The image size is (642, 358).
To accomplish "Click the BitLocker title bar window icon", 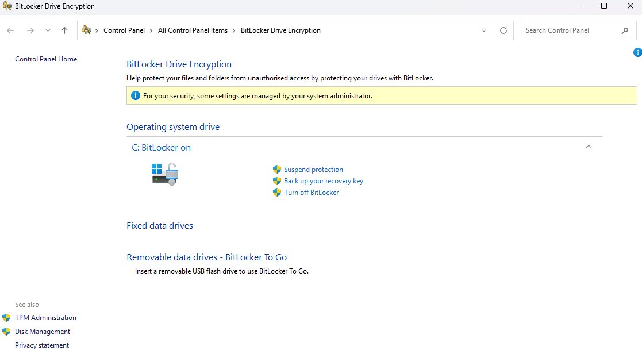I will 7,6.
